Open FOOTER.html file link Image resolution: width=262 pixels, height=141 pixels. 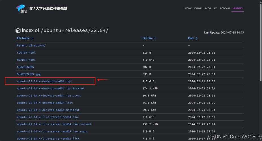coord(26,53)
